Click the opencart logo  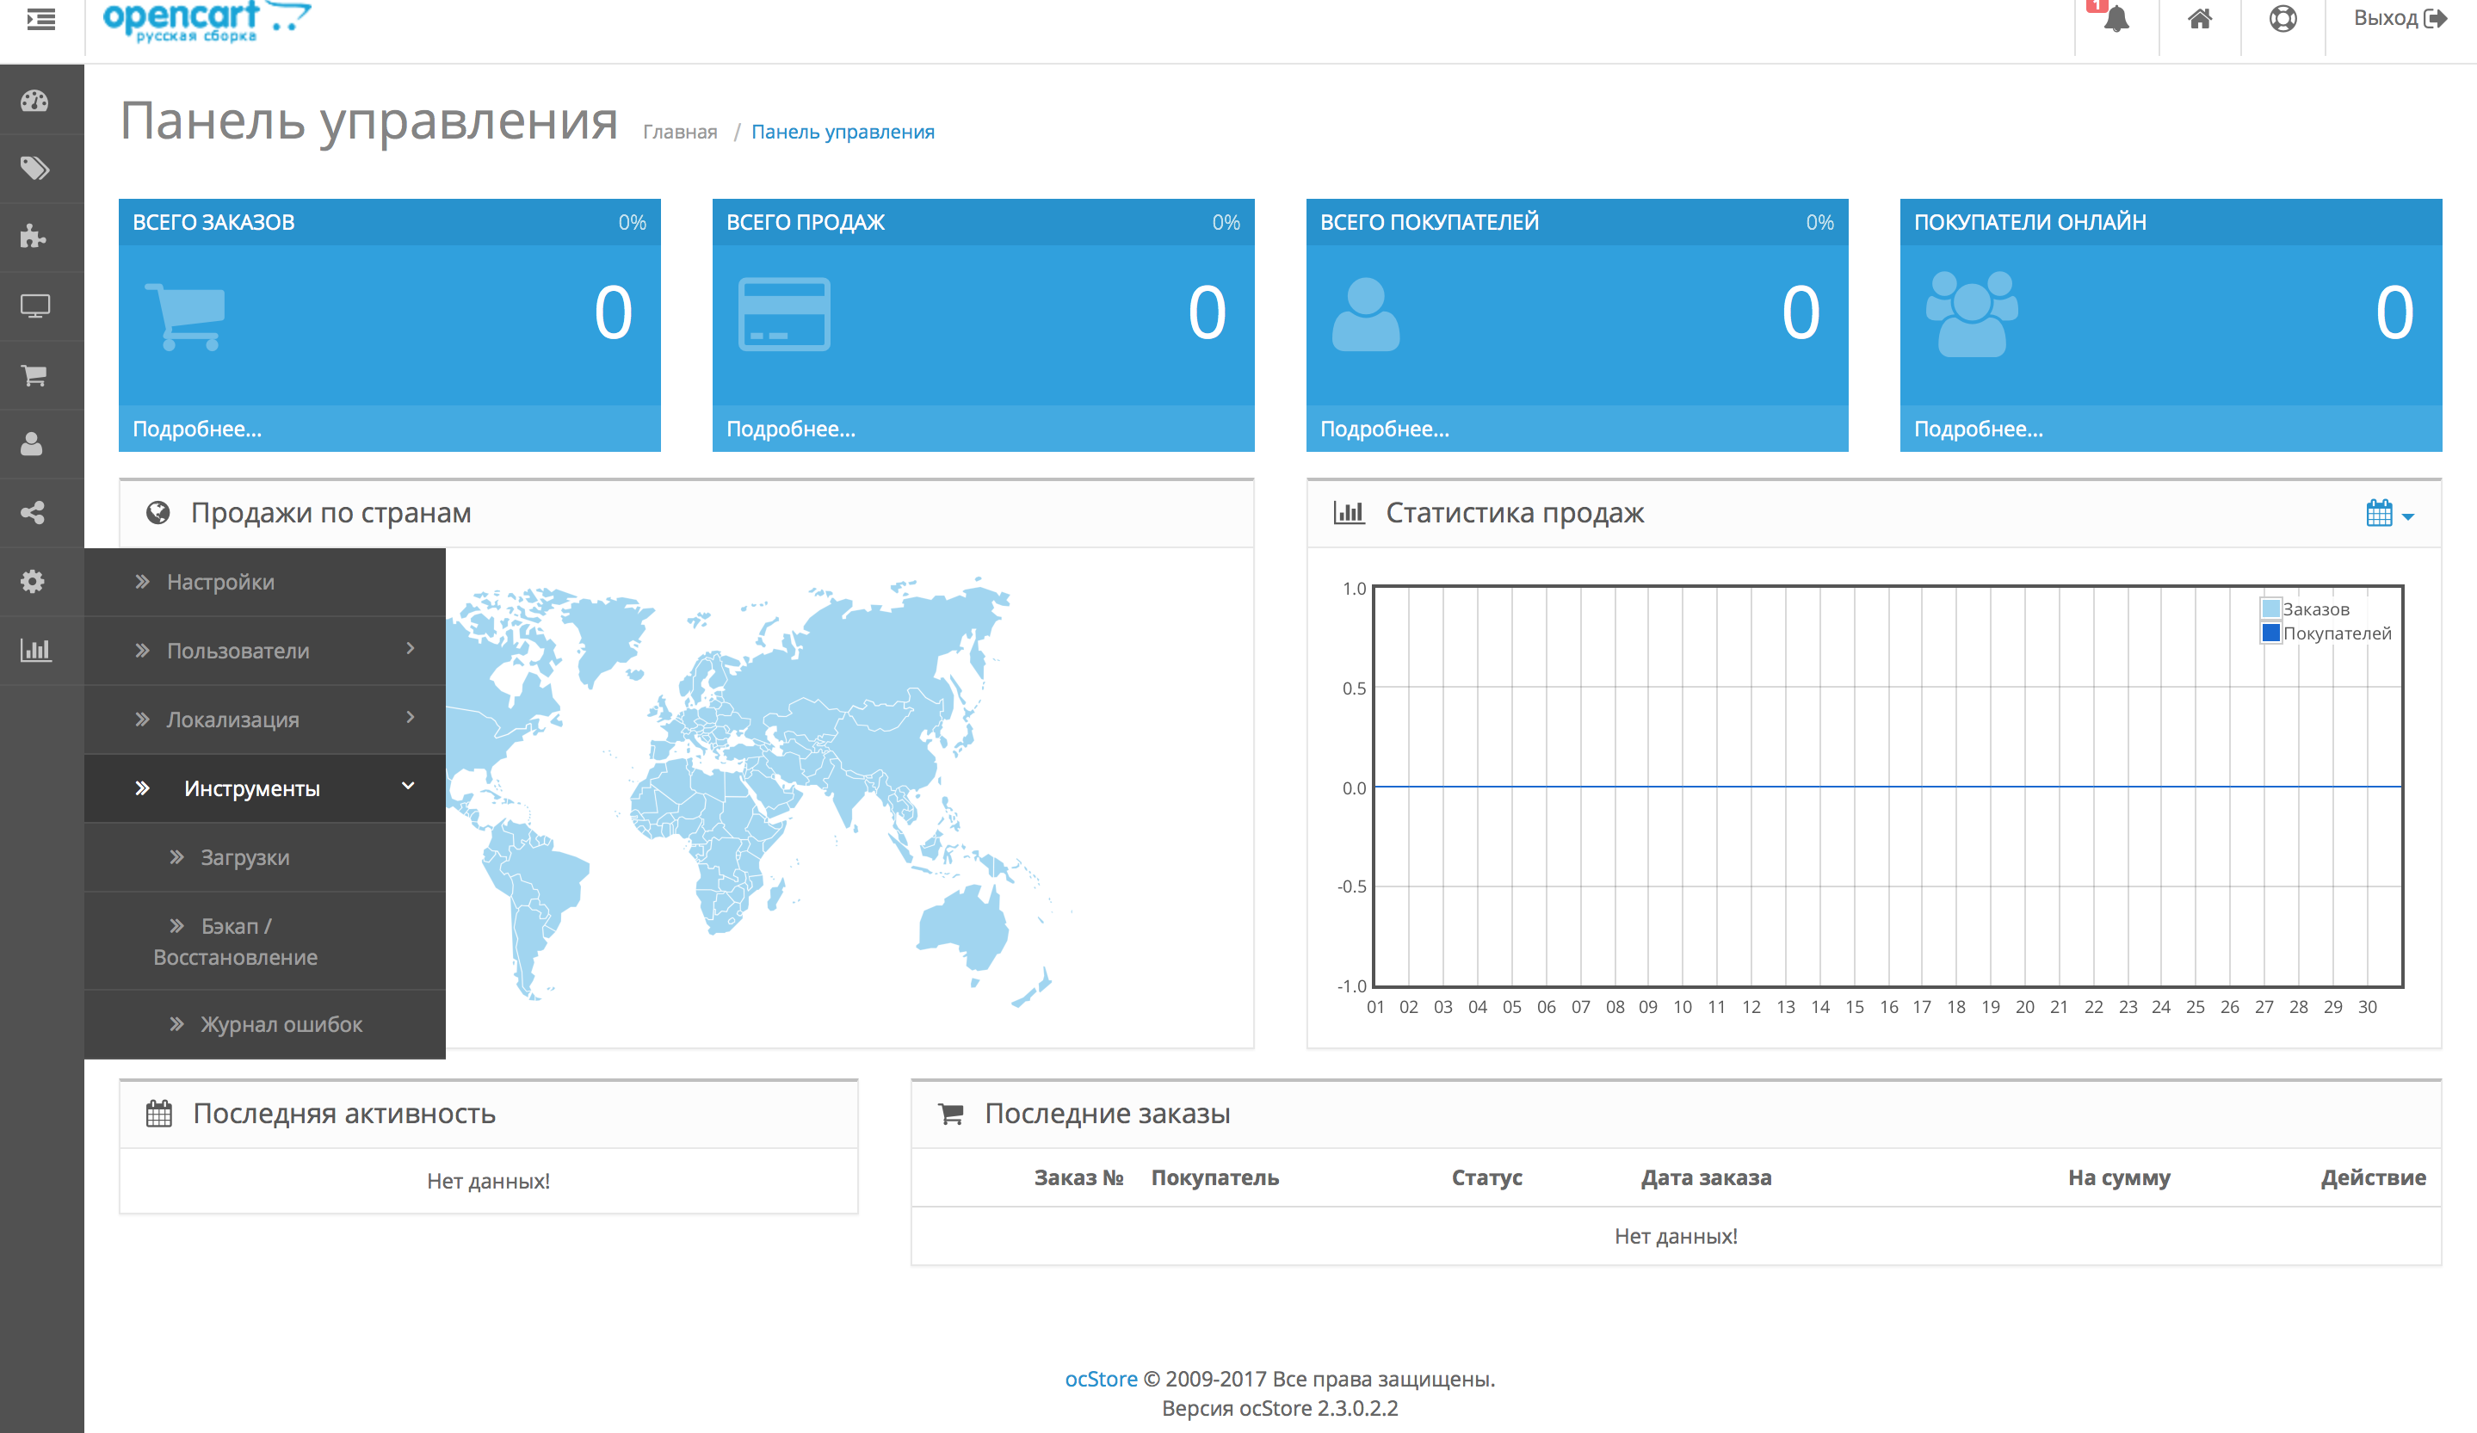click(x=207, y=20)
